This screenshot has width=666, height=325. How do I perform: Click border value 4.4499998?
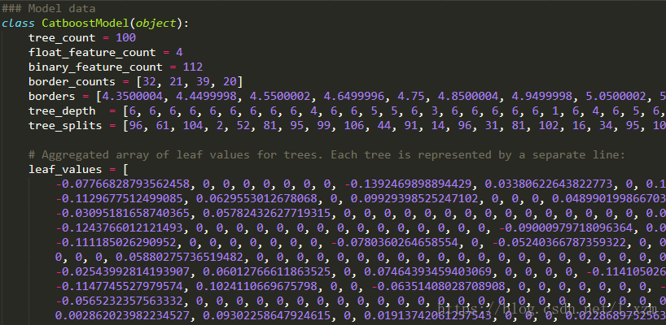click(x=206, y=96)
